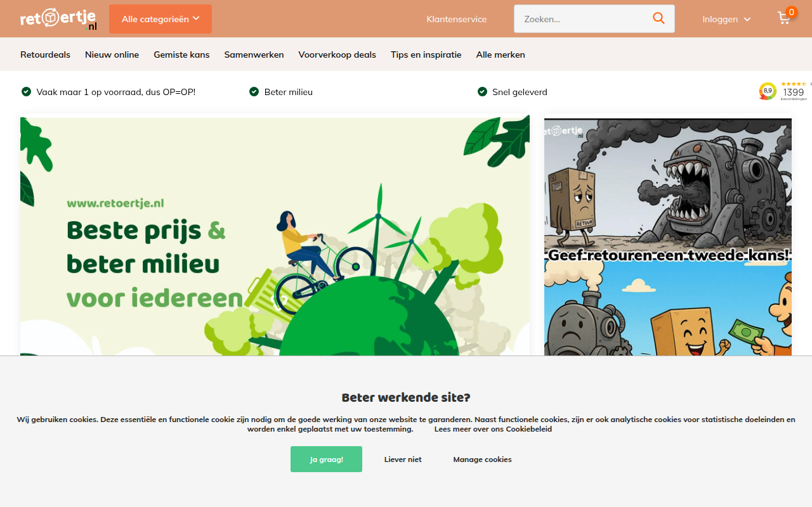The height and width of the screenshot is (507, 812).
Task: Decline cookies with Liever niet
Action: click(x=403, y=459)
